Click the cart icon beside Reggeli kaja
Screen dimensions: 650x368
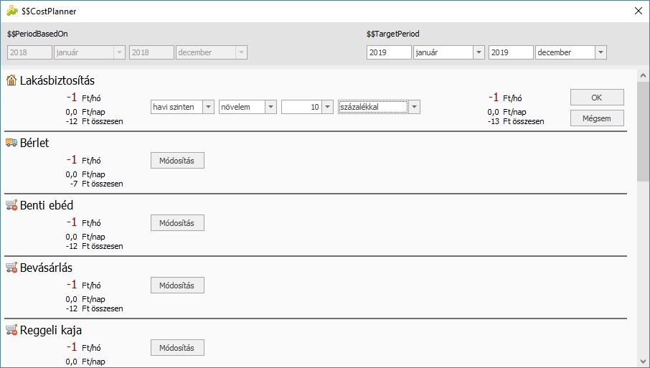pyautogui.click(x=11, y=330)
